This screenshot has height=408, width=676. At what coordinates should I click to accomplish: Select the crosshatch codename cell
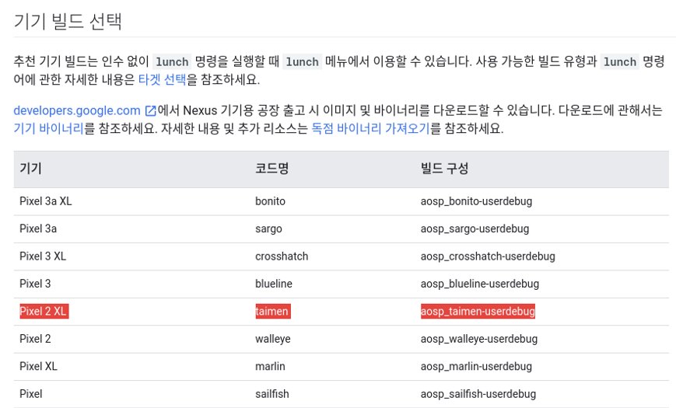[x=282, y=256]
